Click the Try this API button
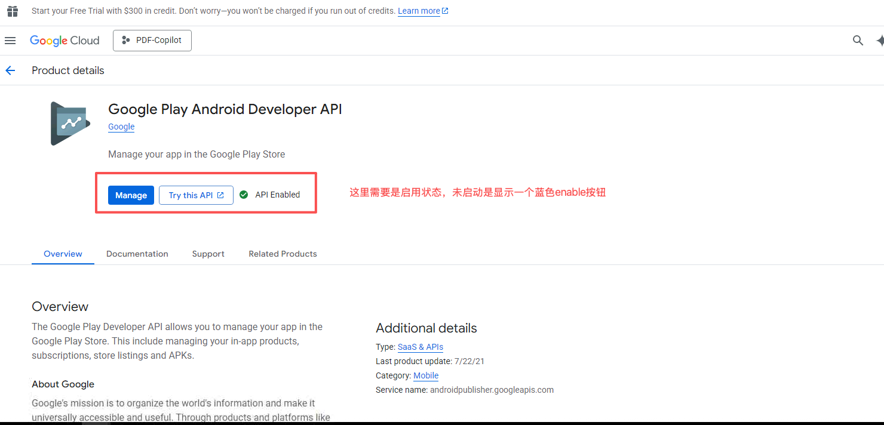This screenshot has width=884, height=425. 196,195
